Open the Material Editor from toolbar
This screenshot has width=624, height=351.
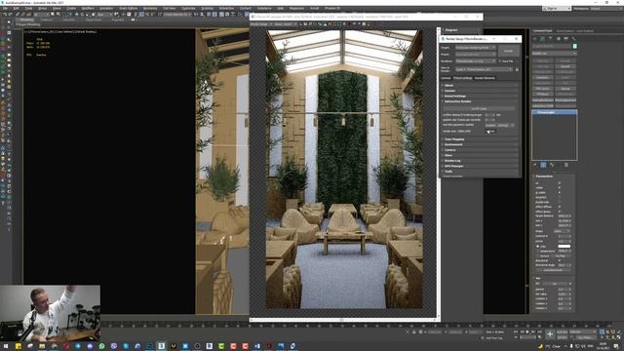(x=240, y=15)
